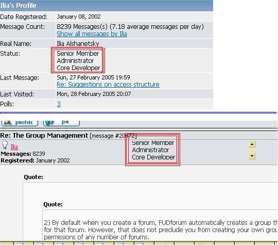278x245 pixels.
Task: Click the profile button above the message
Action: click(20, 123)
